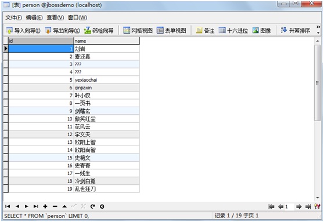
Task: Delete record with minus button
Action: [55, 206]
